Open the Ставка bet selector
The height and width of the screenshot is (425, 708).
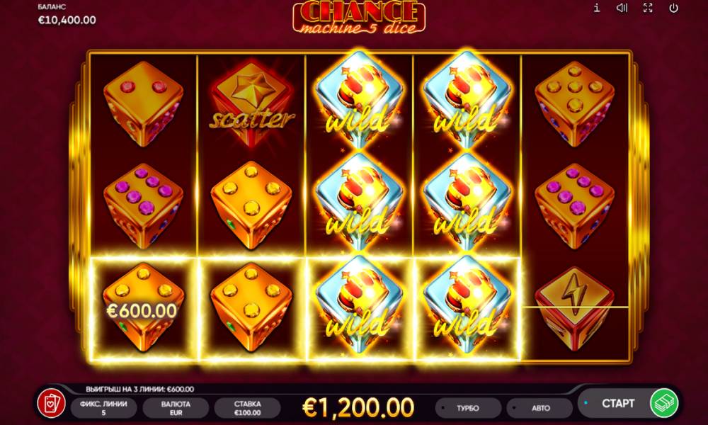[x=247, y=408]
